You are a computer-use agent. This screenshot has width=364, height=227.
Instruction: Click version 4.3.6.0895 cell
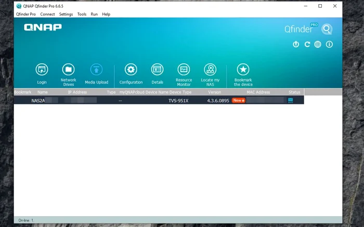(218, 101)
